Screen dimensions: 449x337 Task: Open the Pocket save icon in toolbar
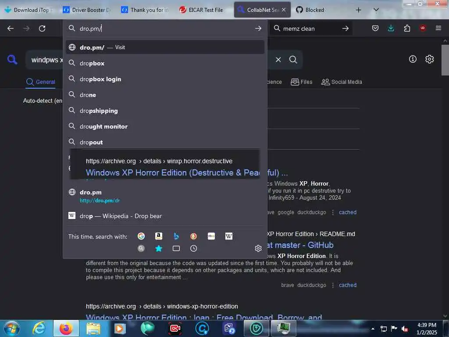tap(375, 28)
